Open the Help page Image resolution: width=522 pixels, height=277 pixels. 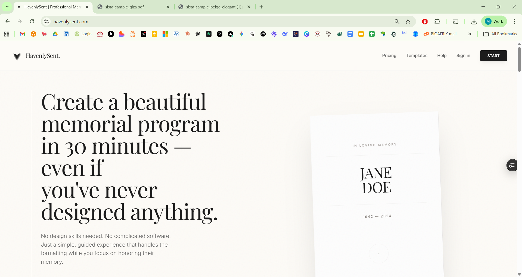(442, 56)
